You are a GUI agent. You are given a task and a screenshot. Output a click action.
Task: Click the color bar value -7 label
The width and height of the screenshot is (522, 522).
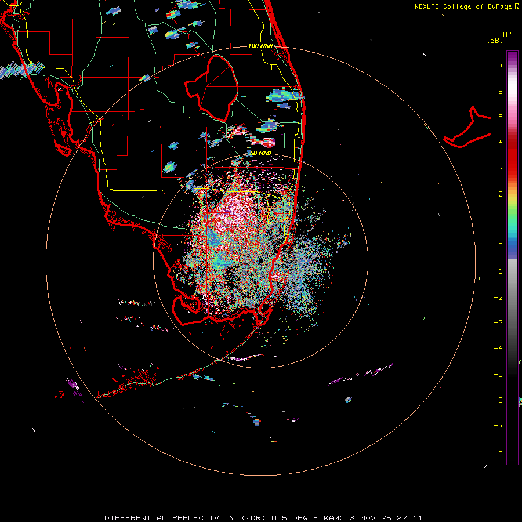point(498,426)
